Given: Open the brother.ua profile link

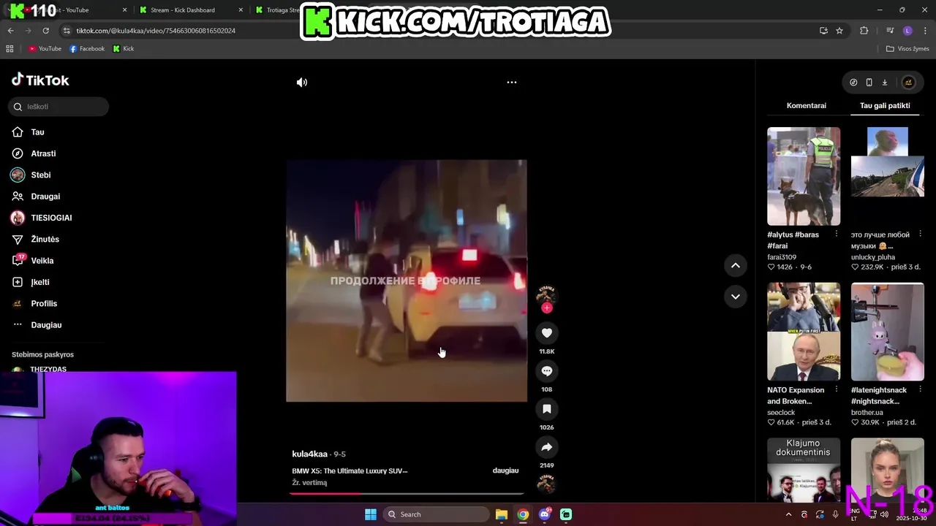Looking at the screenshot, I should point(867,413).
